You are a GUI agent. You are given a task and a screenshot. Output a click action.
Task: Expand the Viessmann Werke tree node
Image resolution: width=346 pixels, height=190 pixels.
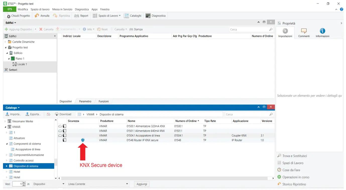pos(6,121)
